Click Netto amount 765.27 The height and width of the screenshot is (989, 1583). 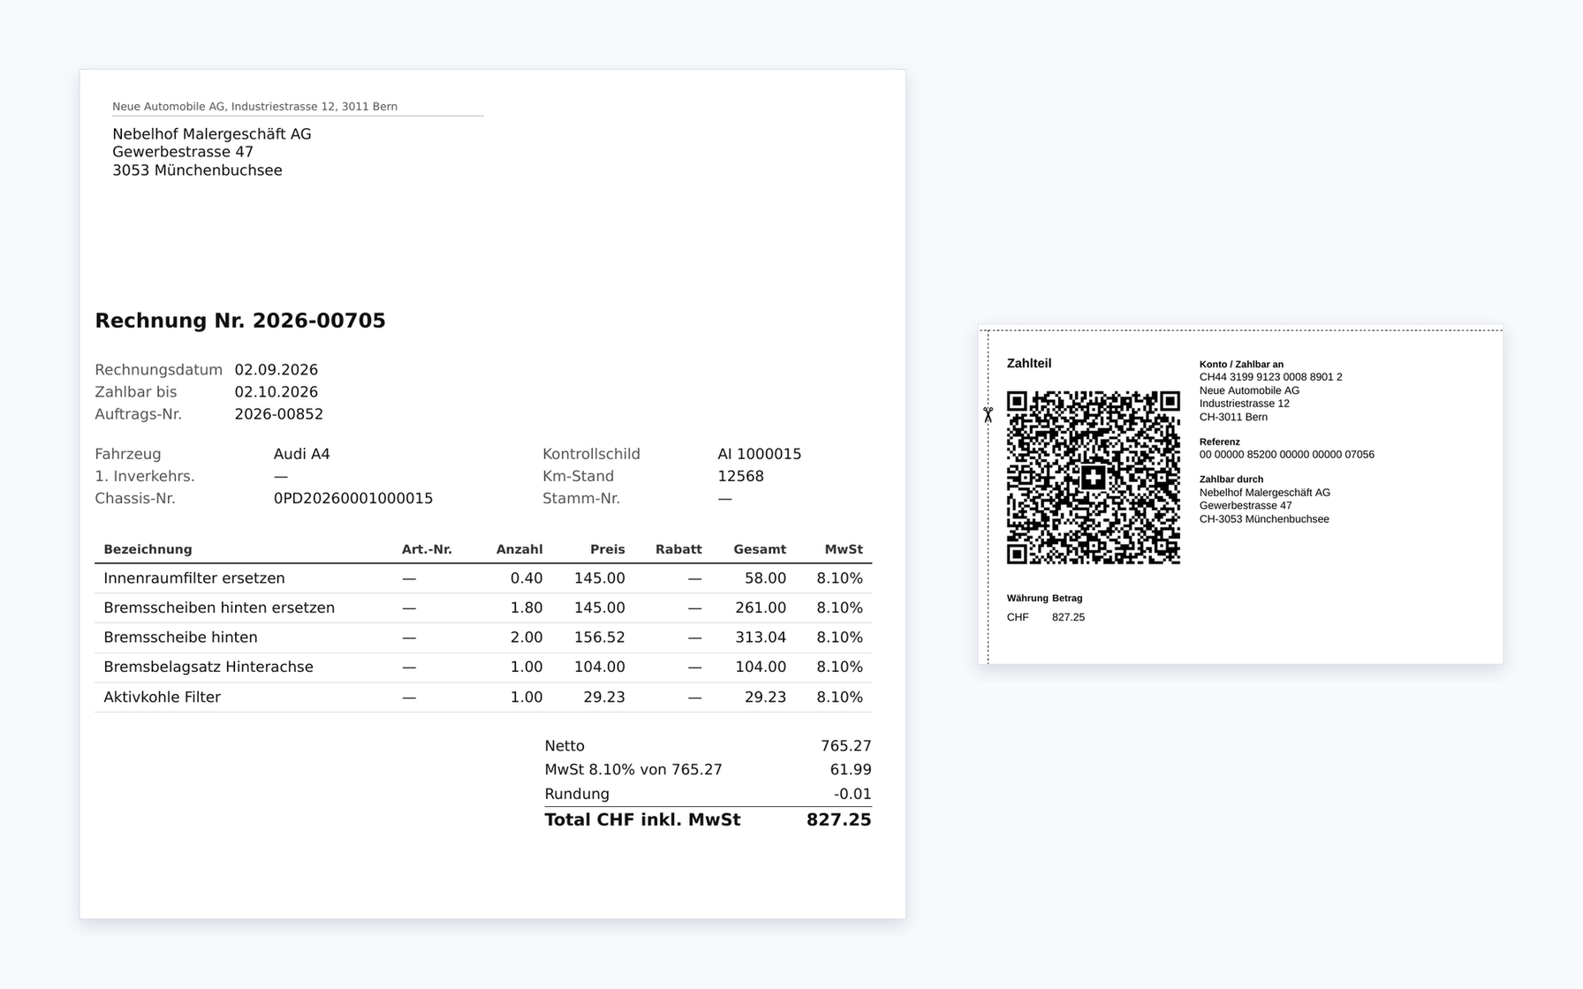pos(846,746)
